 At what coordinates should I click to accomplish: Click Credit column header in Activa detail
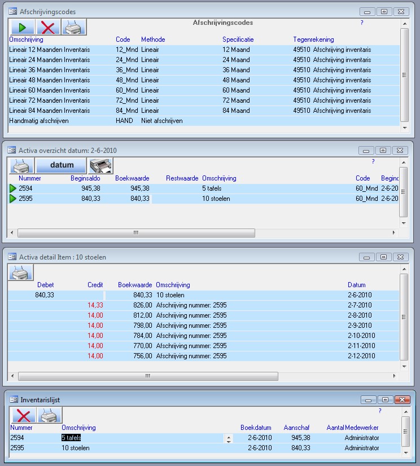(x=95, y=285)
